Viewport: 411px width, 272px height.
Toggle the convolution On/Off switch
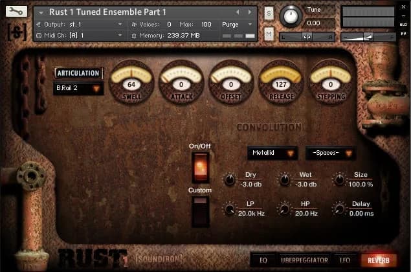200,168
